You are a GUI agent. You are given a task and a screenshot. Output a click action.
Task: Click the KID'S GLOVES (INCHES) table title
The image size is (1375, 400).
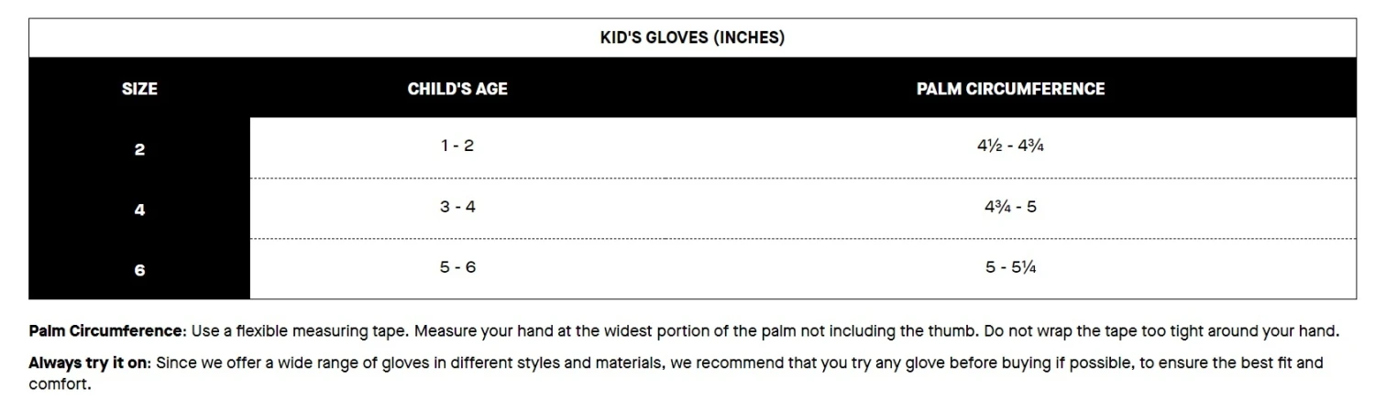[x=692, y=38]
